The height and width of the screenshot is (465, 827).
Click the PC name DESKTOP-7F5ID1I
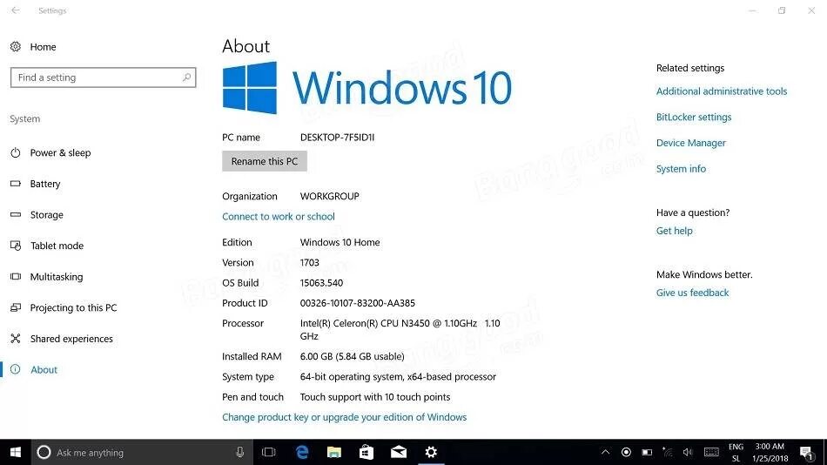337,138
